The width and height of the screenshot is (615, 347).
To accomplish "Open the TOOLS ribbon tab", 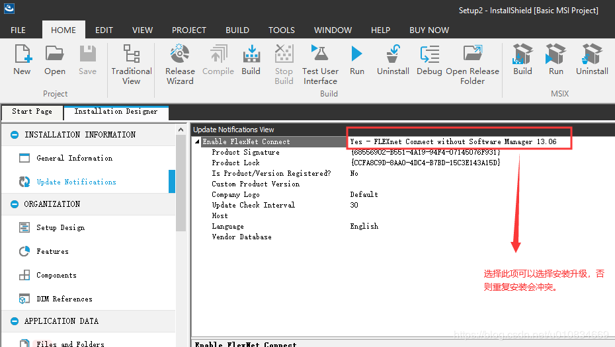I will pyautogui.click(x=282, y=30).
